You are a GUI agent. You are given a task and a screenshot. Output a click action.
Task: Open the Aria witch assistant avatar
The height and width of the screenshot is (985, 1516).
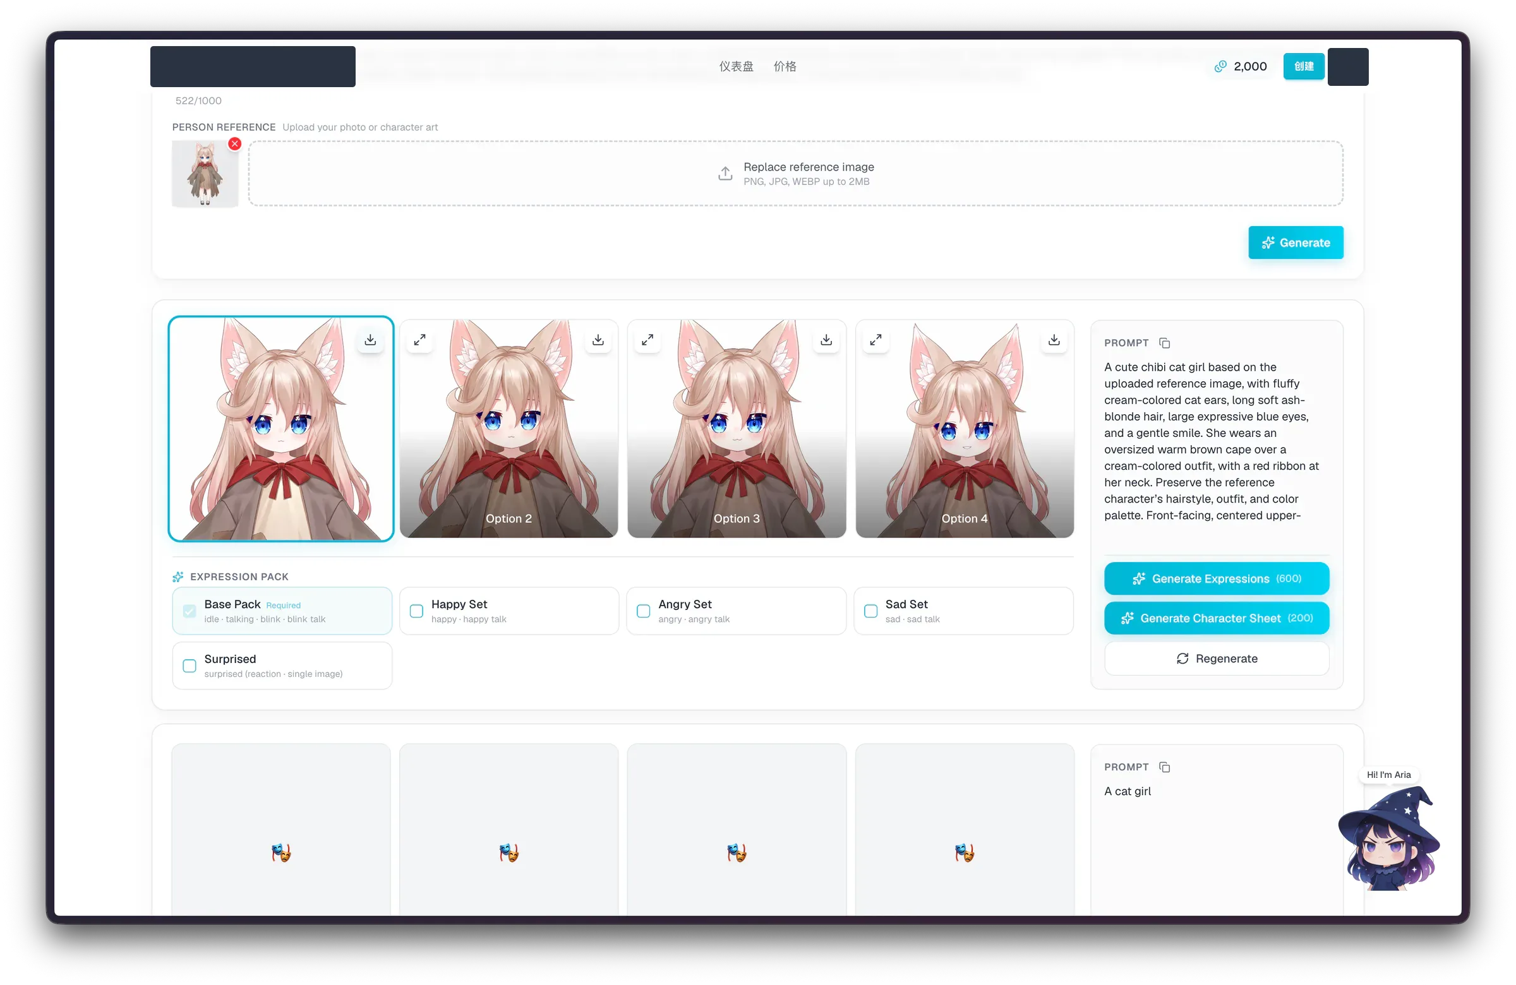pyautogui.click(x=1389, y=838)
